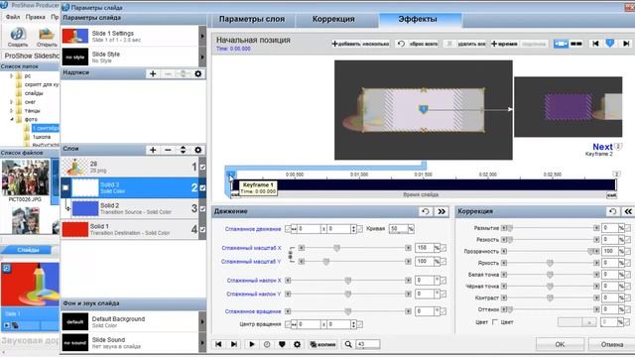Open the Сглаженное движение position stepper arrows
Screen dimensions: 635x357
coord(353,229)
